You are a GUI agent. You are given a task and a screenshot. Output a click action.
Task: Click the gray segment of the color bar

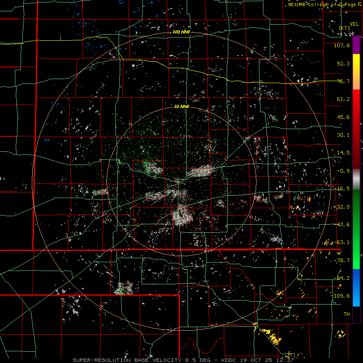pyautogui.click(x=356, y=179)
